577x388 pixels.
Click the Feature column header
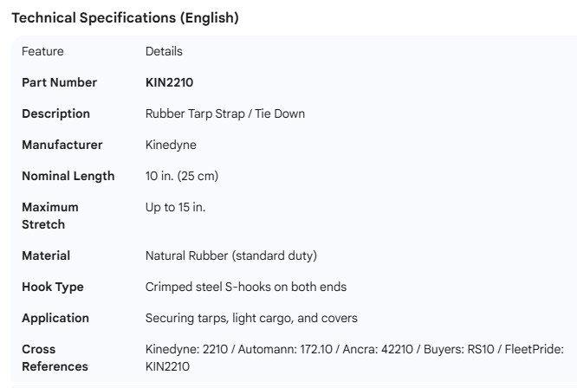42,51
